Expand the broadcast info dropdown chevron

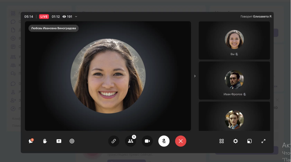coord(76,17)
